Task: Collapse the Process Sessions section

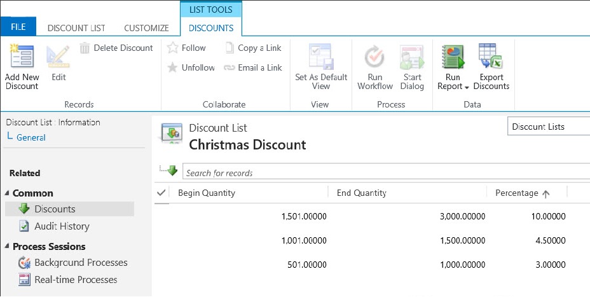Action: (x=7, y=247)
